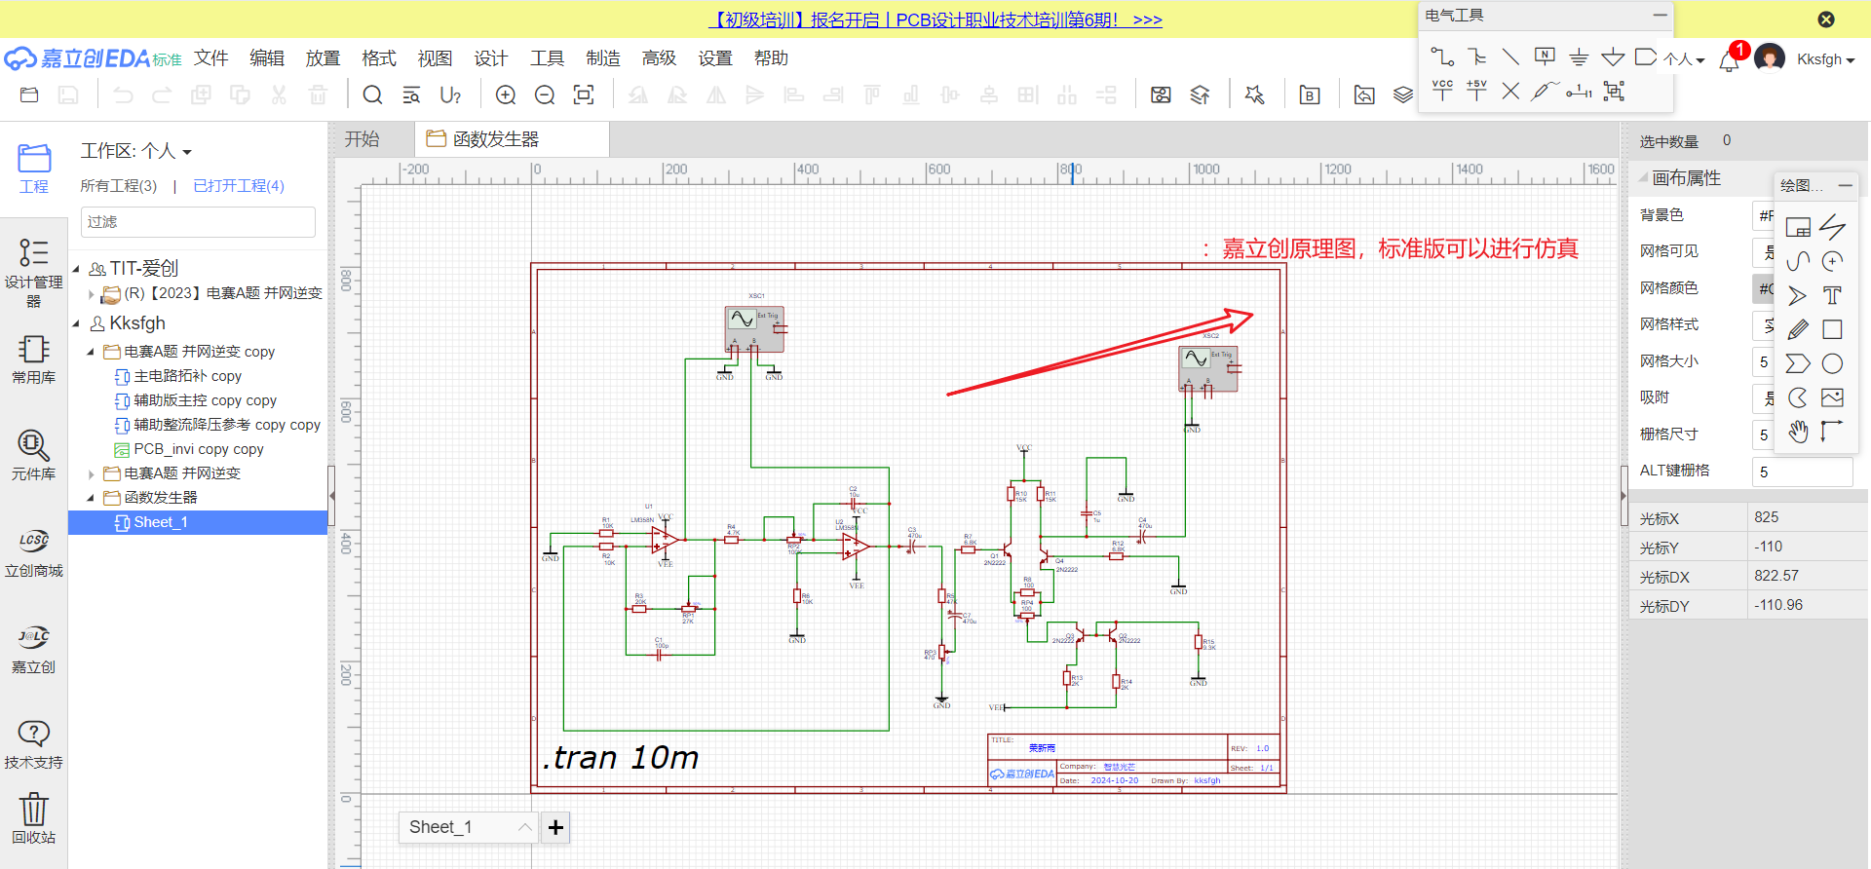This screenshot has width=1871, height=869.
Task: Open the 设计 menu
Action: click(x=491, y=58)
